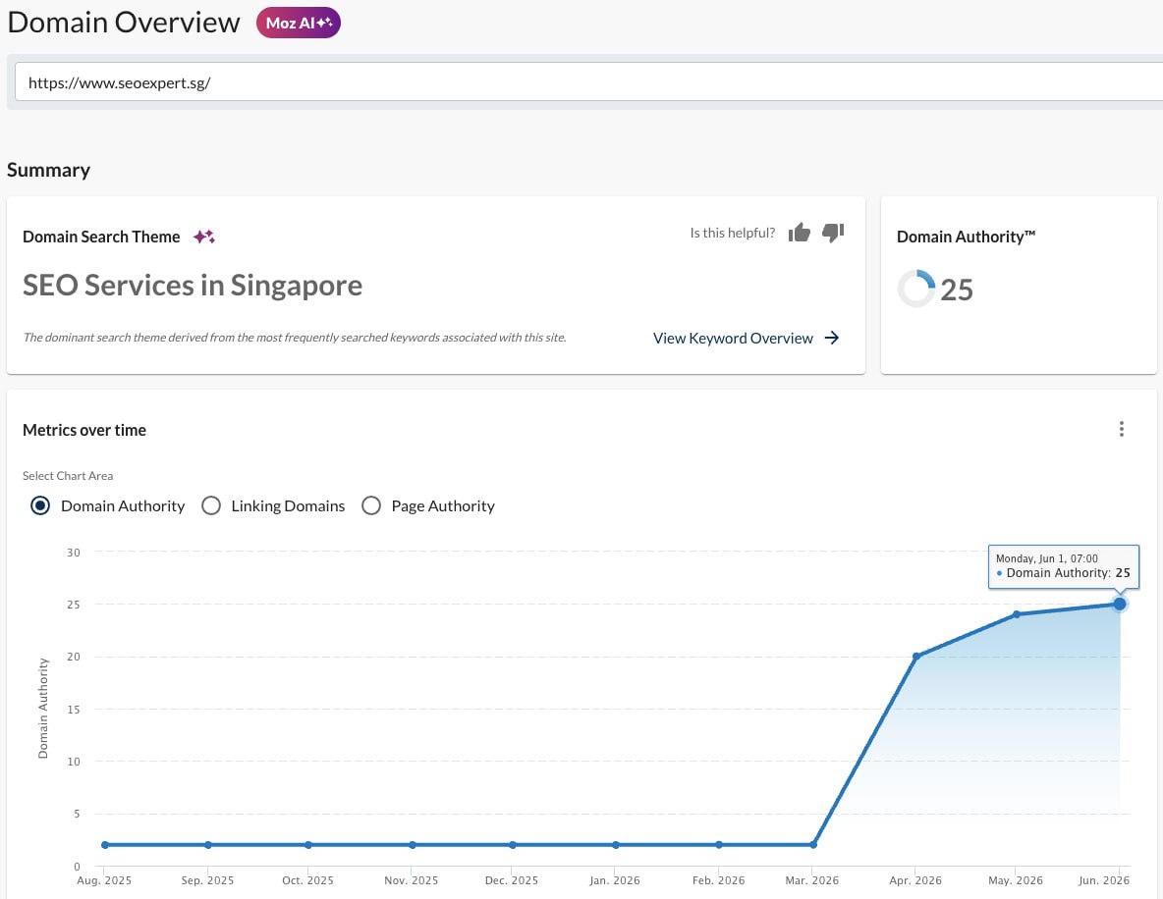The width and height of the screenshot is (1163, 899).
Task: Click the Domain Authority score '25'
Action: (x=956, y=290)
